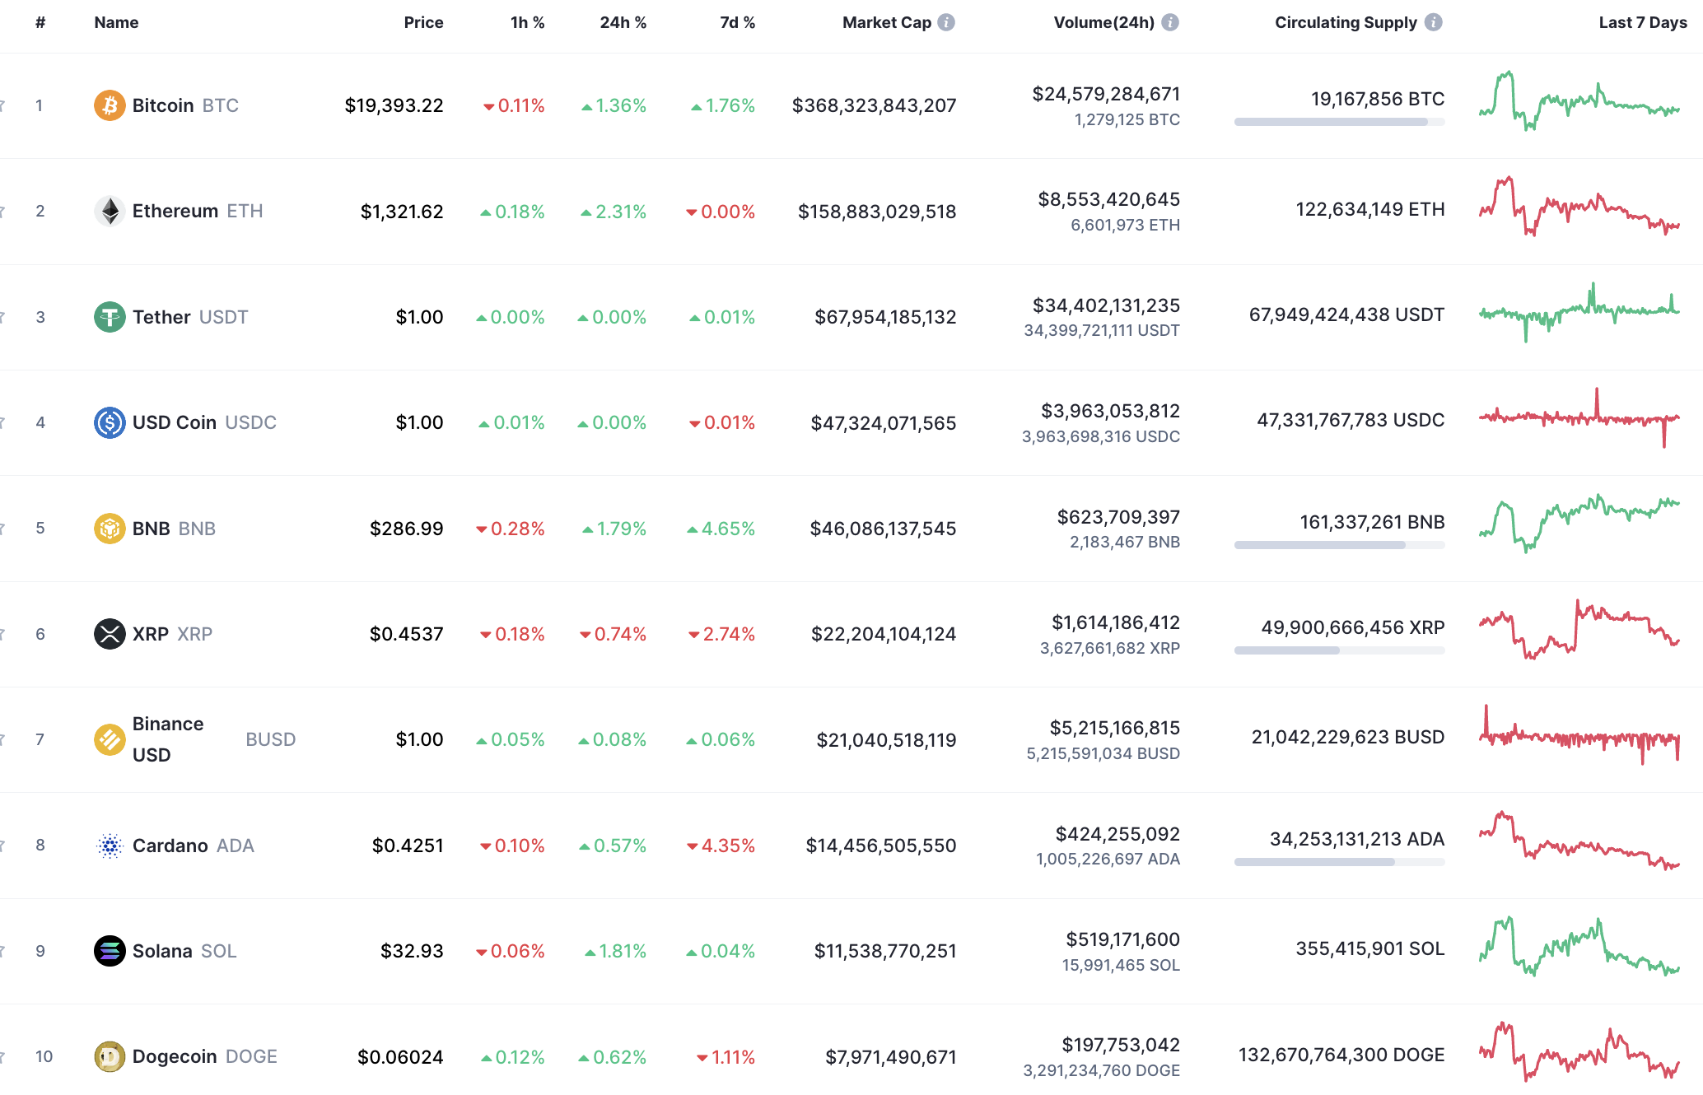Select the Name column header
Image resolution: width=1703 pixels, height=1095 pixels.
tap(115, 22)
